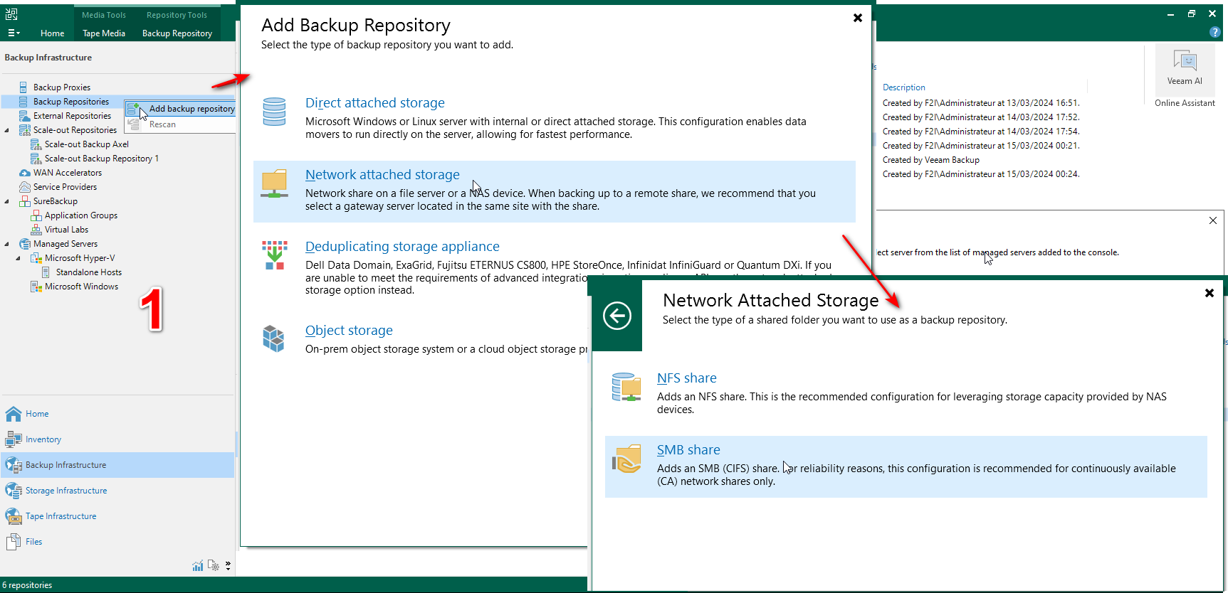Click the chart icon at navigation pane bottom
Screen dimensions: 1228x593
[197, 566]
